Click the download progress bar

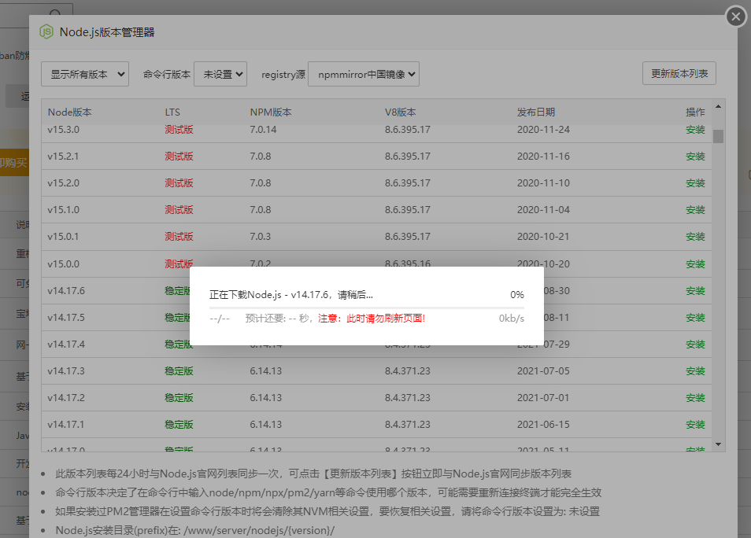[x=366, y=308]
